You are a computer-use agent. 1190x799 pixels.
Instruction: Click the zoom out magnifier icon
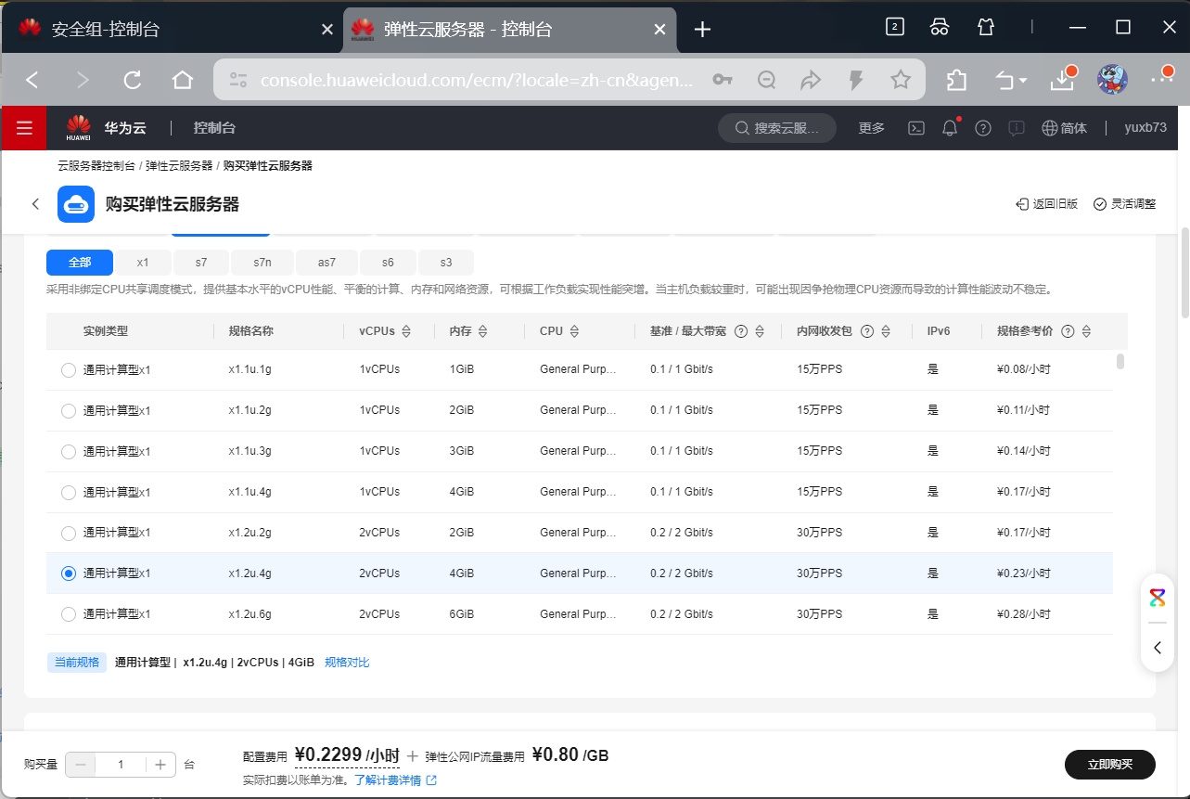click(x=767, y=80)
